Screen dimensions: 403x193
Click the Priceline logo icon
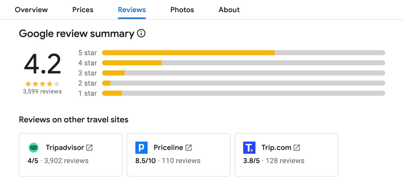(x=141, y=148)
